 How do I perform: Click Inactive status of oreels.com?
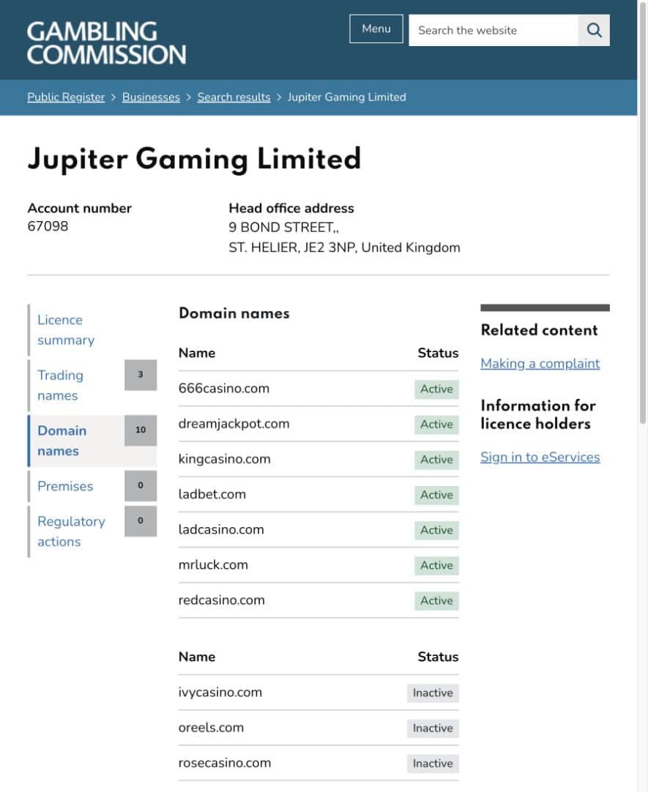(433, 728)
